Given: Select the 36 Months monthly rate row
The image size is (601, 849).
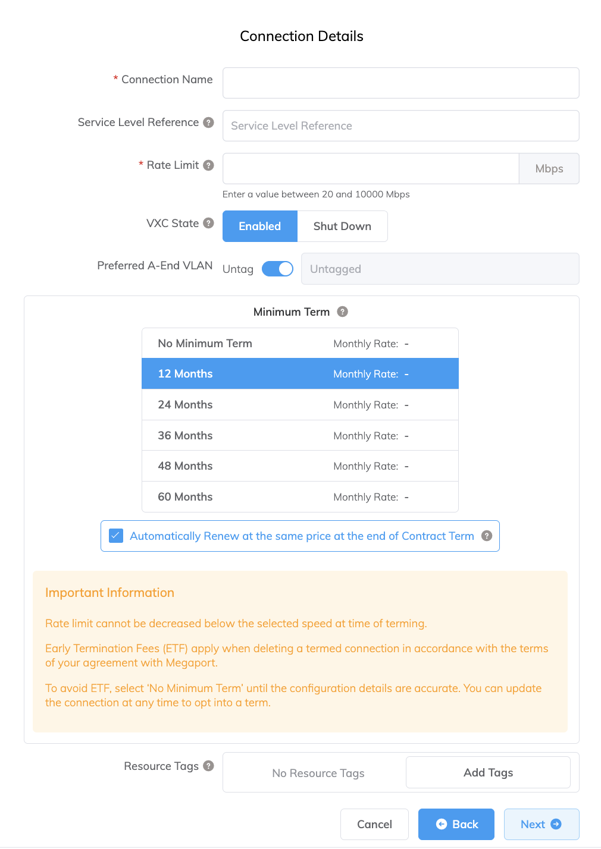Looking at the screenshot, I should [x=299, y=435].
